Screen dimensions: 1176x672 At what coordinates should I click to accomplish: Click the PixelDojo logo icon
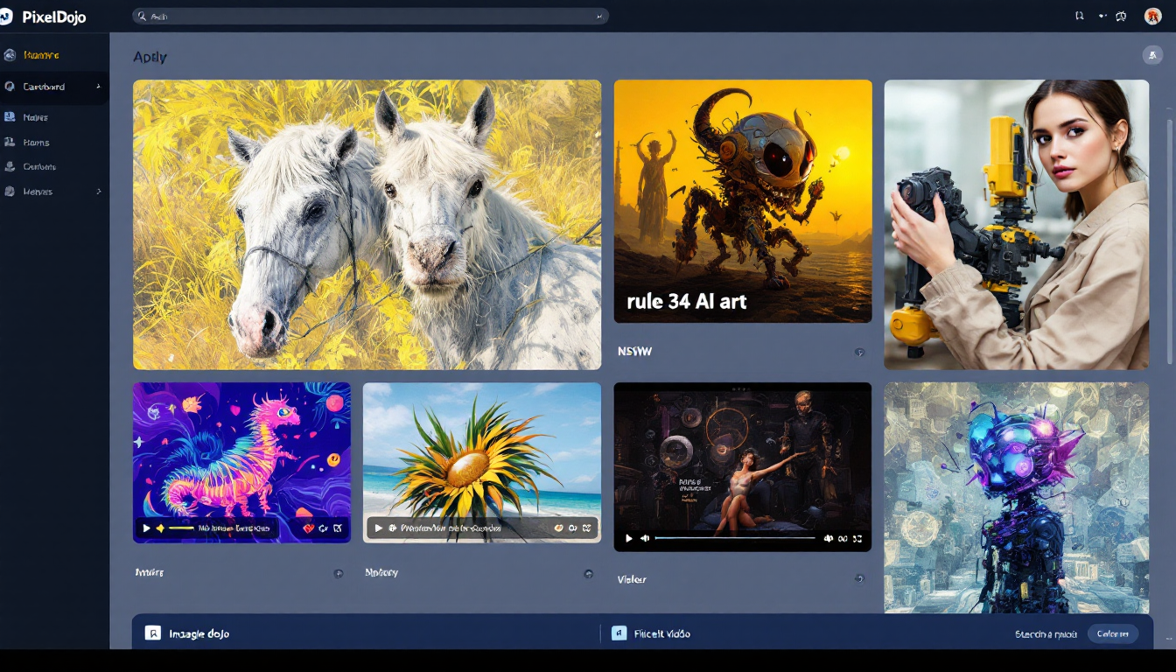click(6, 17)
